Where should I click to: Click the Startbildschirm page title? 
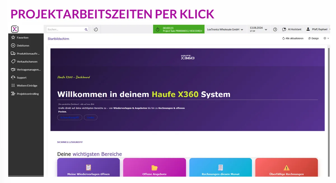pos(58,39)
